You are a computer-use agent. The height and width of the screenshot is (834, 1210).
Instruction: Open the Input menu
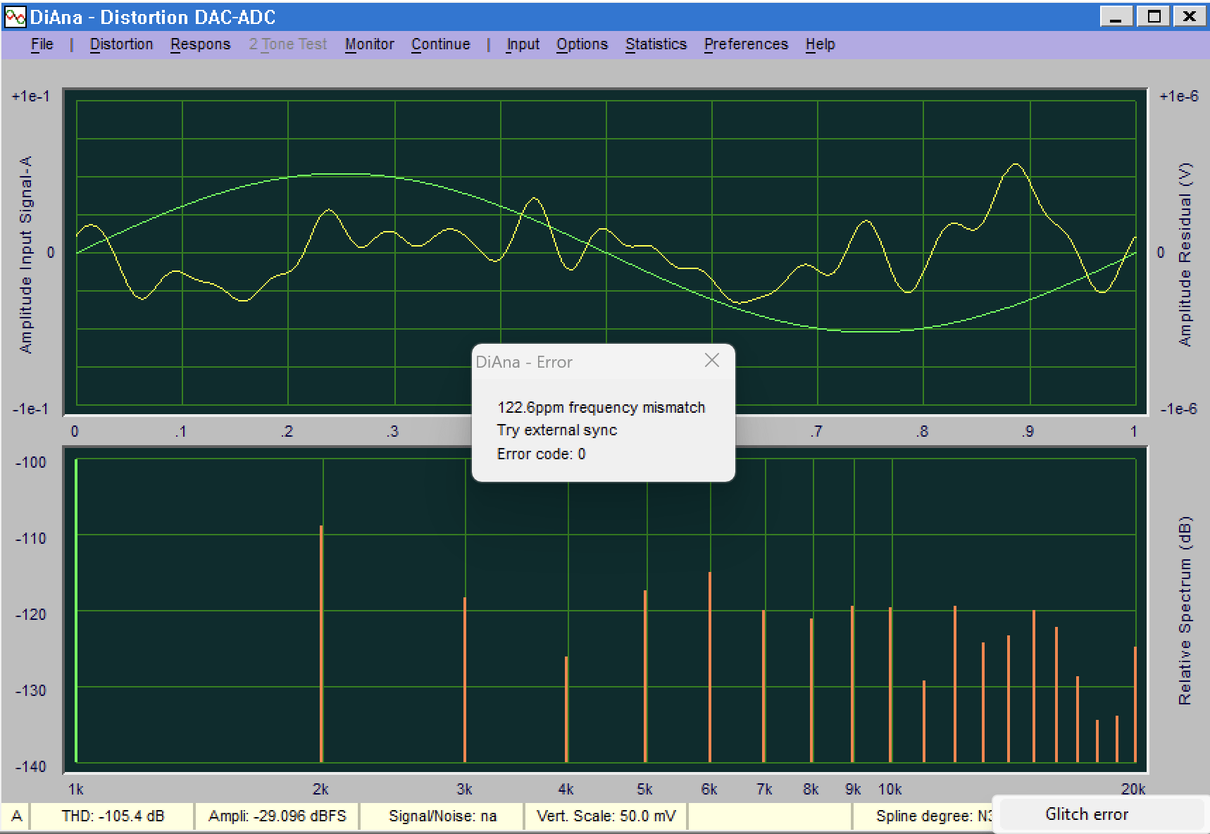pyautogui.click(x=523, y=44)
